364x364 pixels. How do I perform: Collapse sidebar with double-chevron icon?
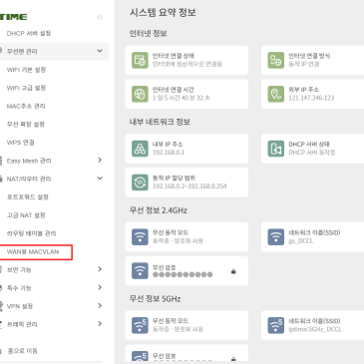[100, 17]
